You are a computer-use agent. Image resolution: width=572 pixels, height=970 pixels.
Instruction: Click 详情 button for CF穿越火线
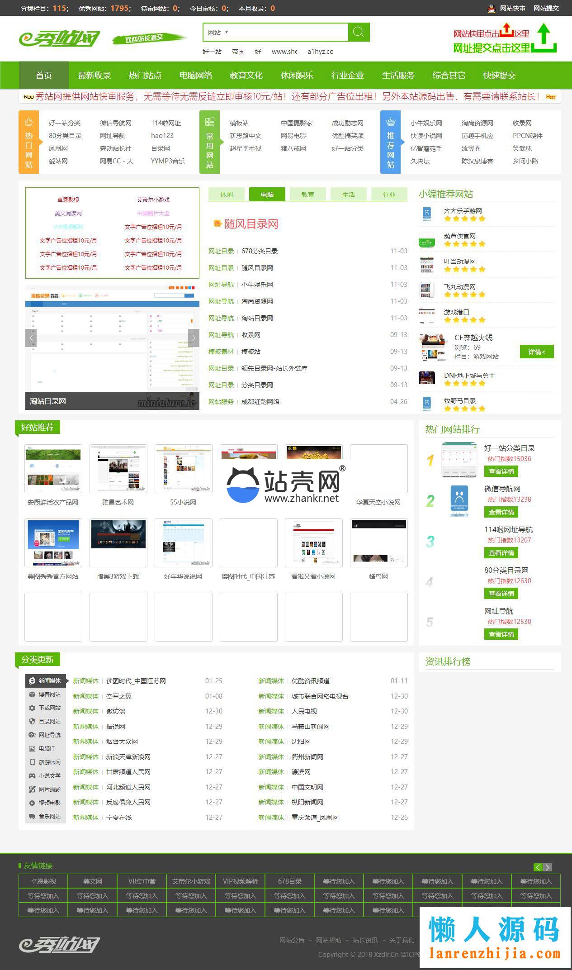coord(537,352)
